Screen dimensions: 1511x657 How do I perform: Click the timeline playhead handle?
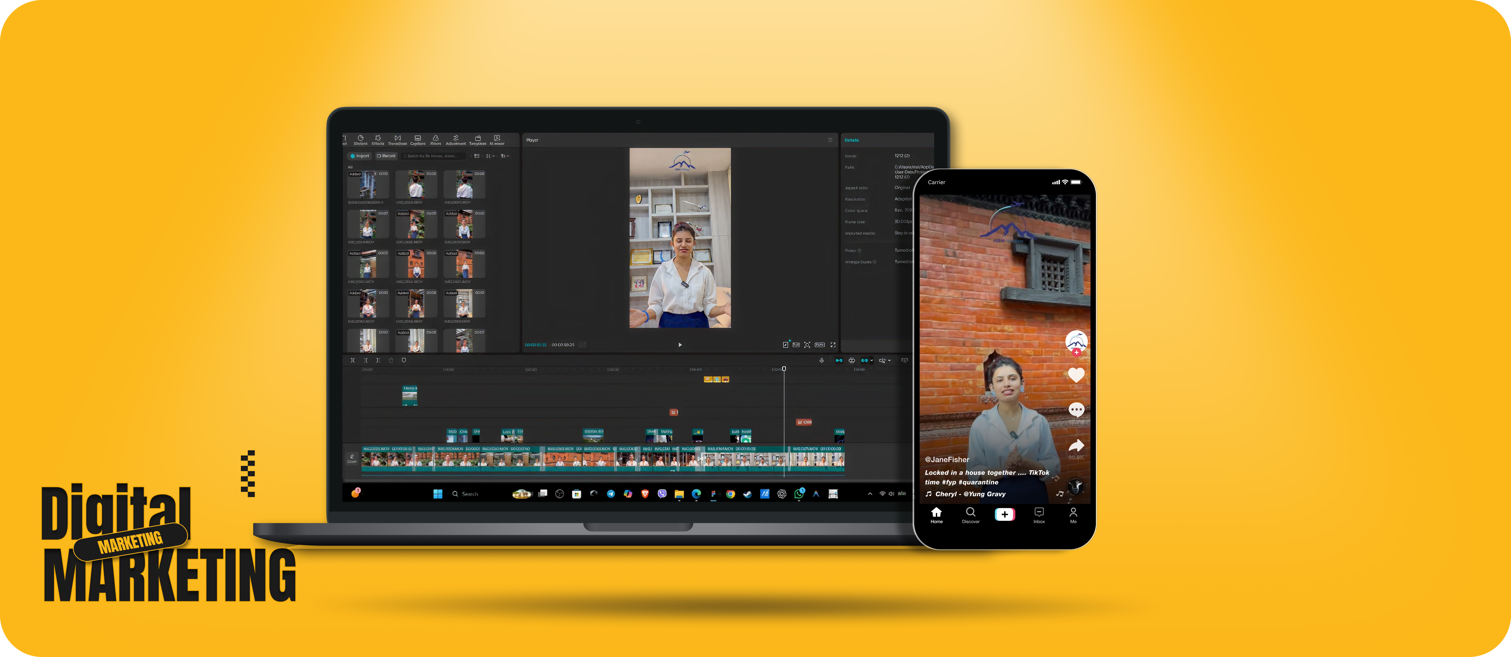pos(784,369)
